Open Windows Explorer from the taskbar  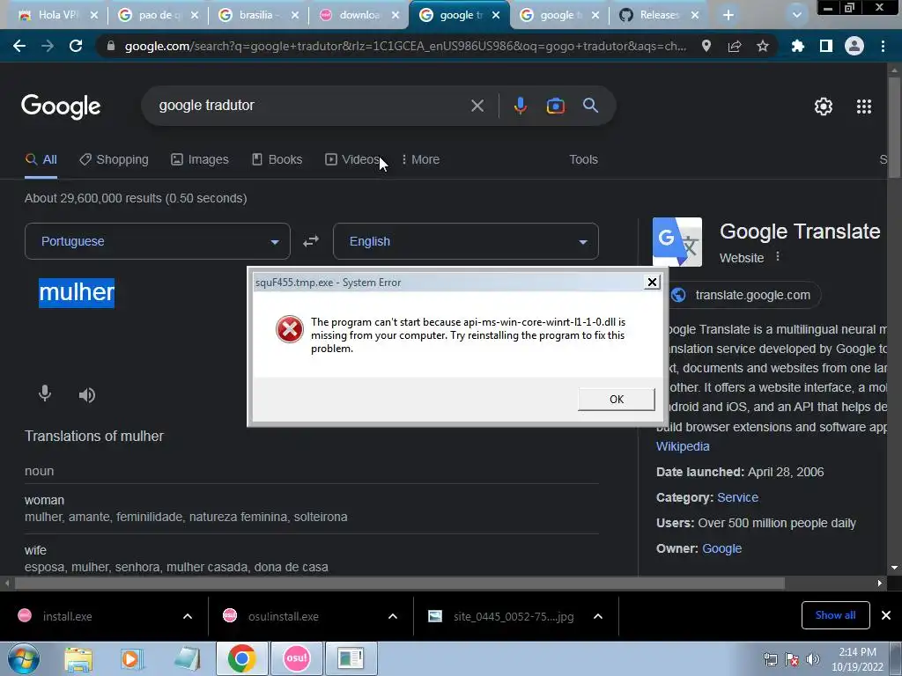78,658
